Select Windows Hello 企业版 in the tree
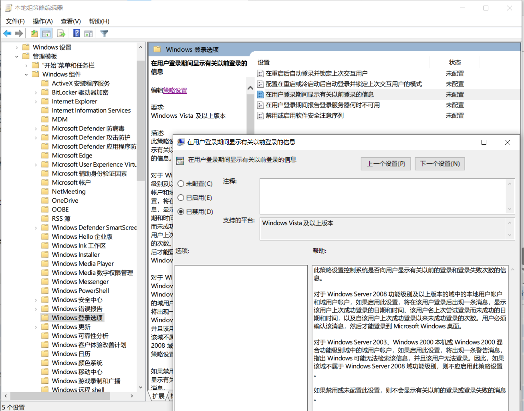The image size is (524, 411). (x=82, y=236)
